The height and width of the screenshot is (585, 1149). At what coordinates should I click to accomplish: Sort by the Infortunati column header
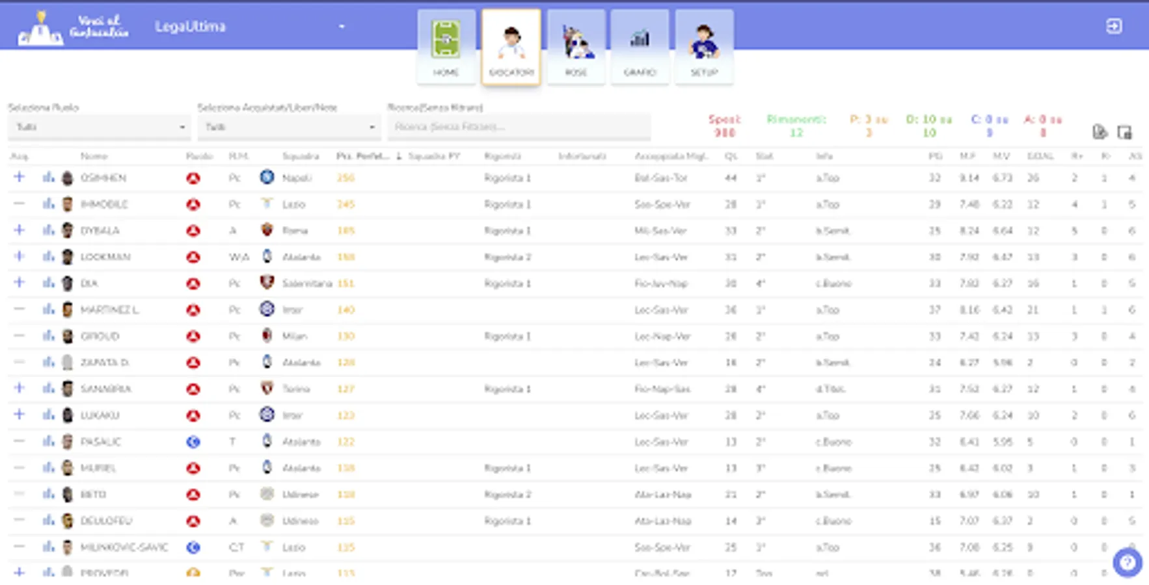pos(582,157)
